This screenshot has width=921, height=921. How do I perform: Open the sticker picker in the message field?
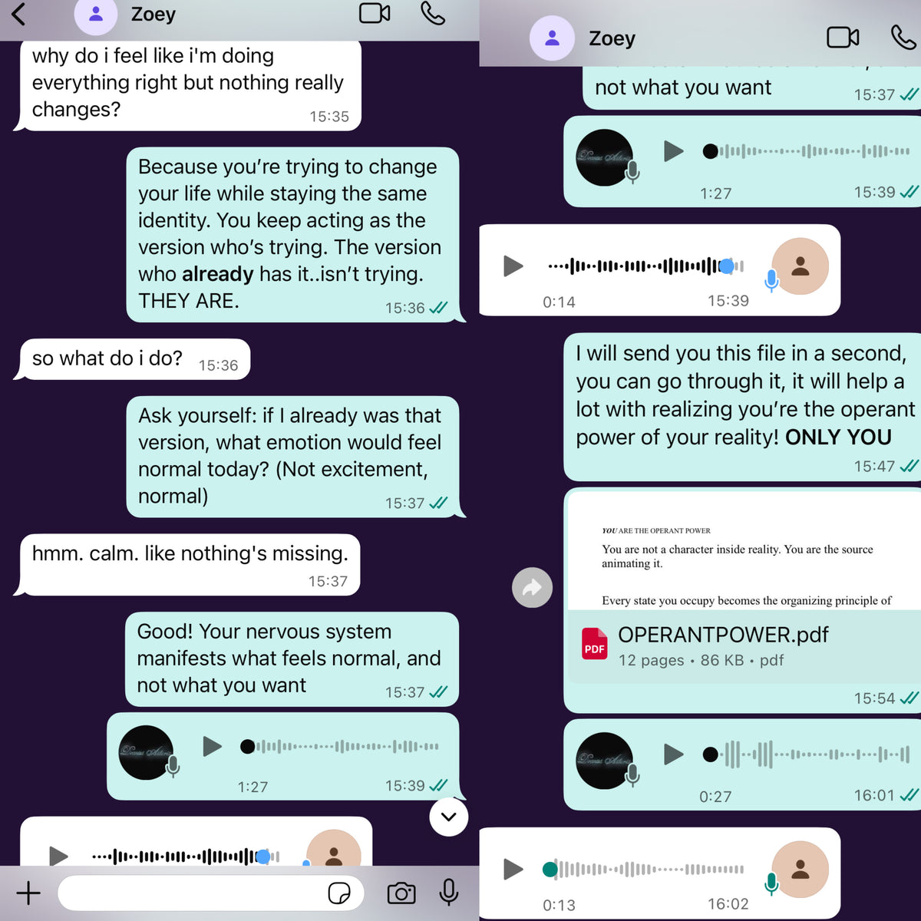(338, 893)
